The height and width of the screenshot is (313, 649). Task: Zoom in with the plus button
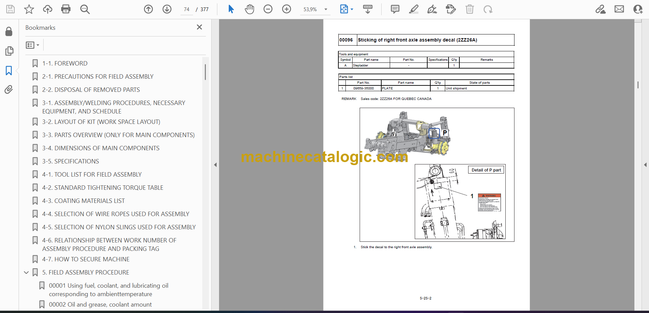pyautogui.click(x=287, y=9)
